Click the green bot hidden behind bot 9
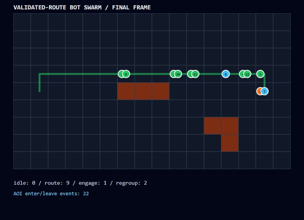Screen dimensions: 304x220 point(120,74)
